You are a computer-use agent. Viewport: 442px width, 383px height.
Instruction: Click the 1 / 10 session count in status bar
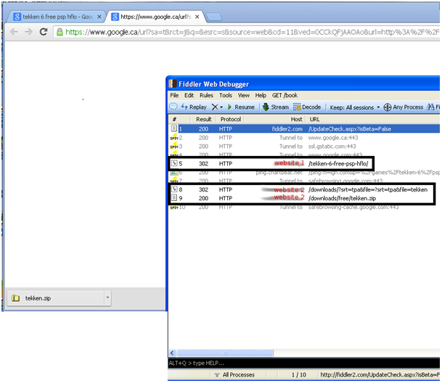pyautogui.click(x=299, y=375)
